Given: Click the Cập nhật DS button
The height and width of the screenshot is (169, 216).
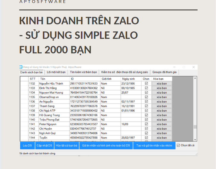Looking at the screenshot, I should [x=44, y=146].
